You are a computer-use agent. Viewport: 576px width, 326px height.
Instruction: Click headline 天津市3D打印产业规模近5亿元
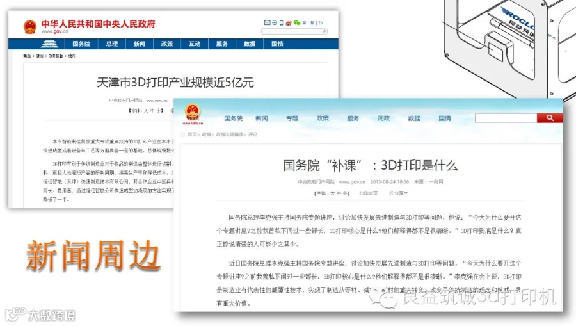click(x=175, y=83)
